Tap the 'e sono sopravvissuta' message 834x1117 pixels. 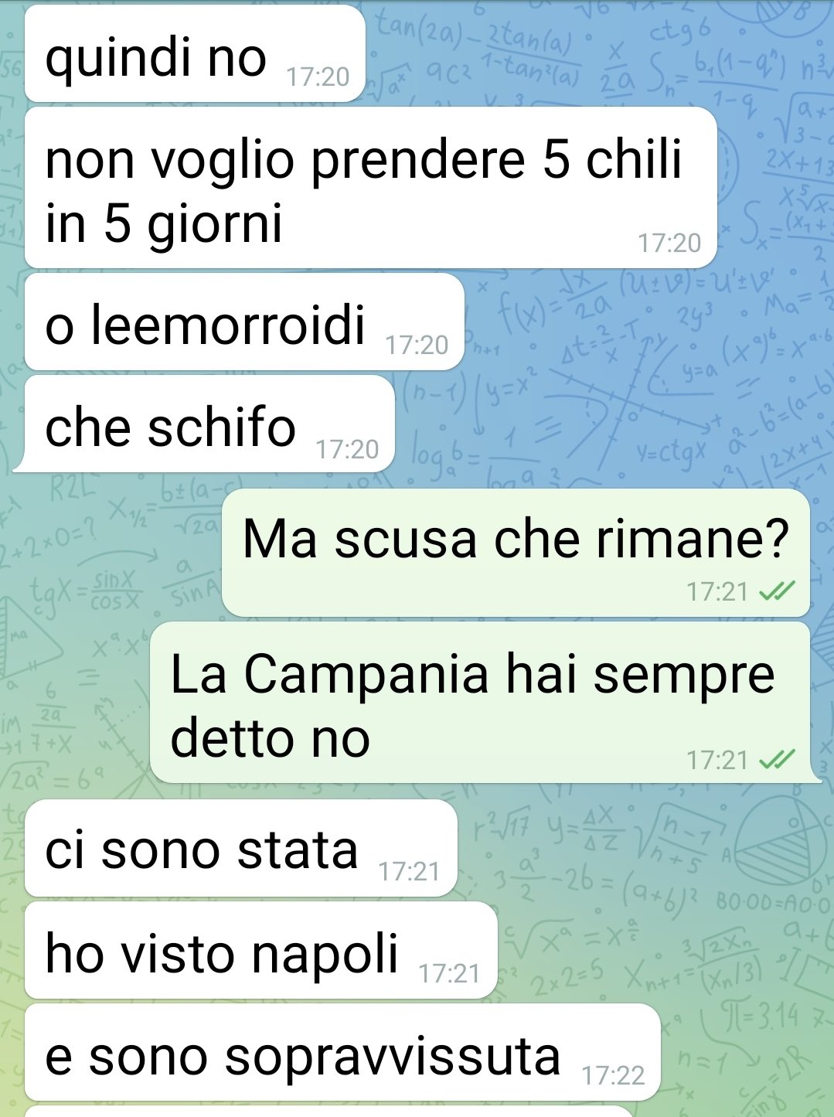pos(342,1052)
